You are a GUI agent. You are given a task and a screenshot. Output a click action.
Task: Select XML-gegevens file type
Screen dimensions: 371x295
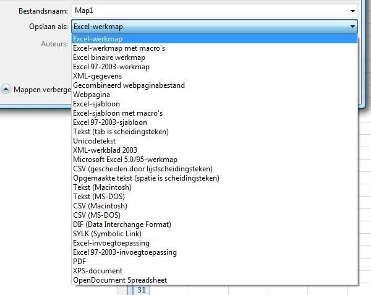click(x=215, y=76)
